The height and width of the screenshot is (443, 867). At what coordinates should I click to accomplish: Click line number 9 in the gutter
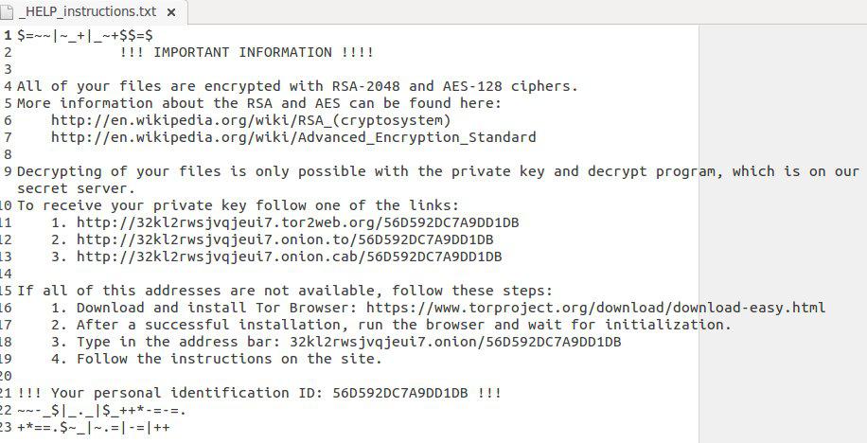(x=8, y=171)
